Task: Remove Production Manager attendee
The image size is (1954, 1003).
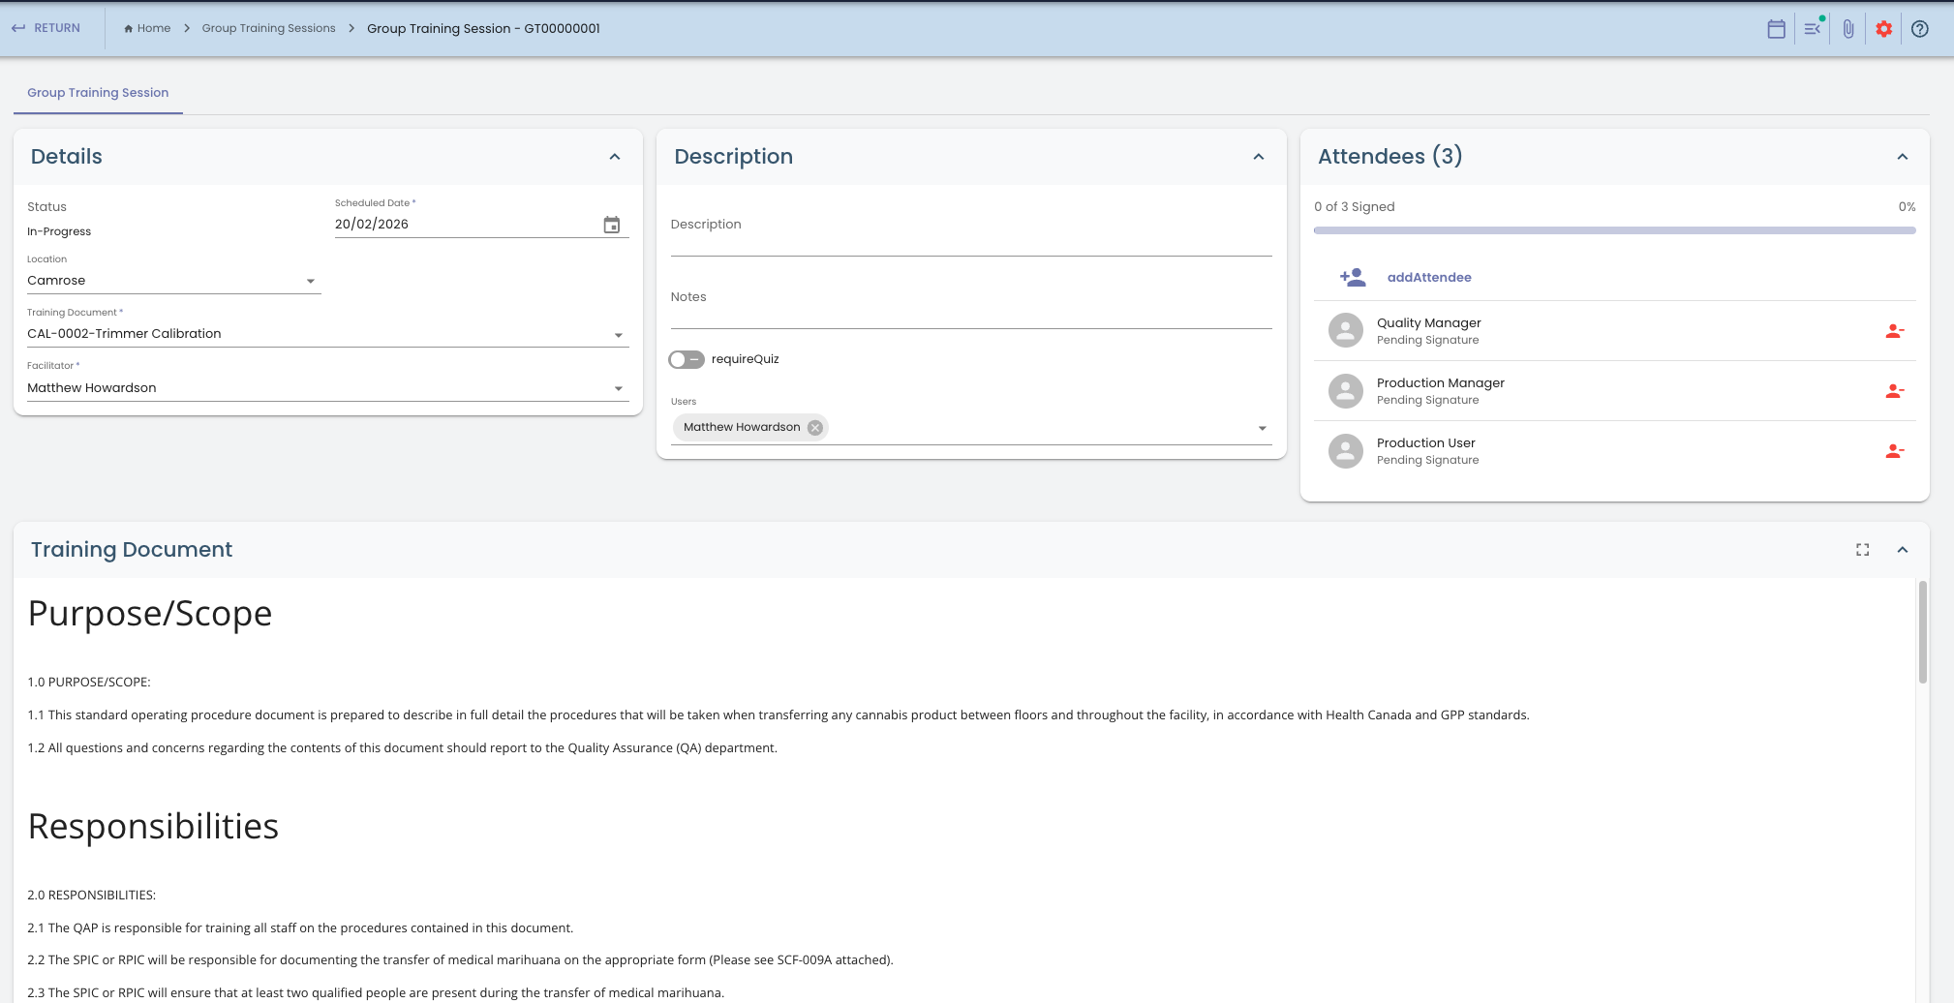Action: click(x=1895, y=391)
